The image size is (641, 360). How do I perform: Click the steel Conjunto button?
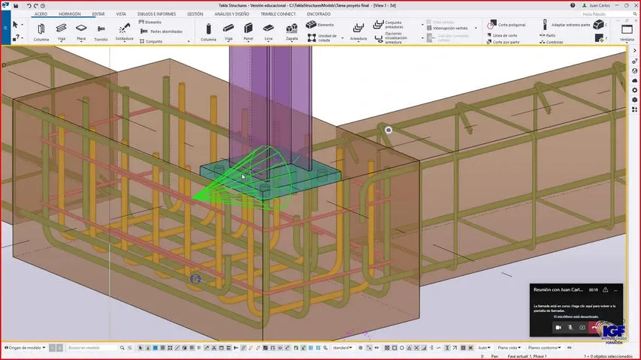(x=151, y=41)
